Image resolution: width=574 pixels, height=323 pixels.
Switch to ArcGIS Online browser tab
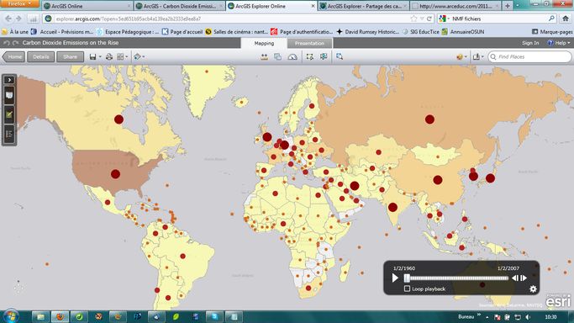(87, 6)
